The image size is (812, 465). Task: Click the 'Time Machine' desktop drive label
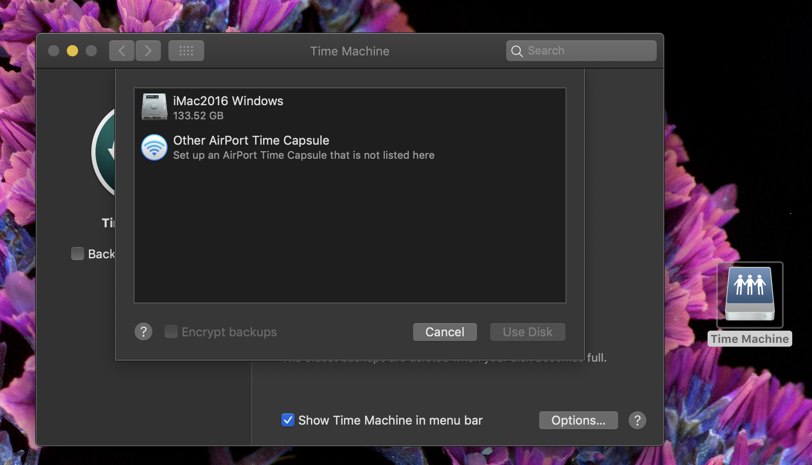(750, 339)
